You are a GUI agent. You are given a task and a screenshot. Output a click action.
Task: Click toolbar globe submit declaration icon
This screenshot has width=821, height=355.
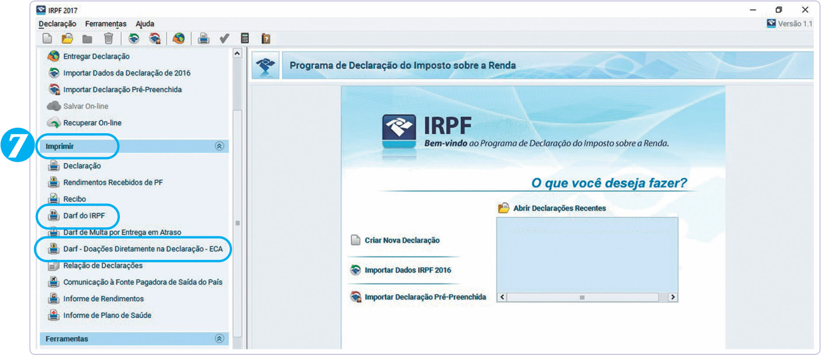[x=178, y=39]
